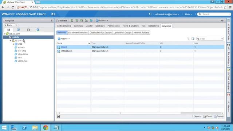Click the quick filter icon
Image resolution: width=233 pixels, height=131 pixels.
[x=188, y=39]
